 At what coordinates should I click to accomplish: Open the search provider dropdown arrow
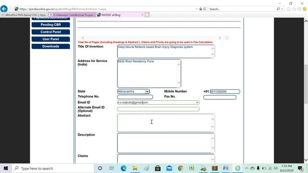[282, 9]
